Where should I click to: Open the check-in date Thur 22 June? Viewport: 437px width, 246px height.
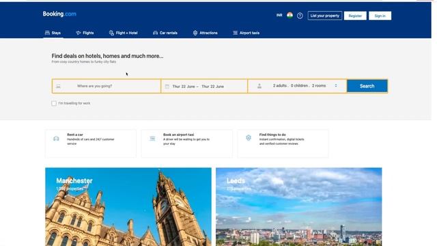click(x=184, y=87)
